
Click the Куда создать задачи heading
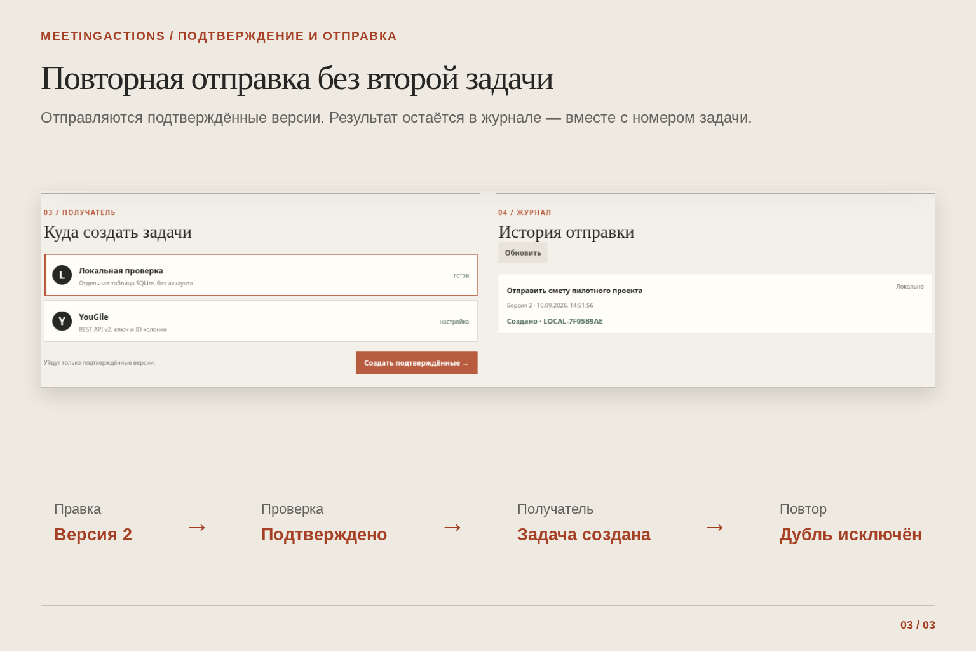[x=118, y=232]
